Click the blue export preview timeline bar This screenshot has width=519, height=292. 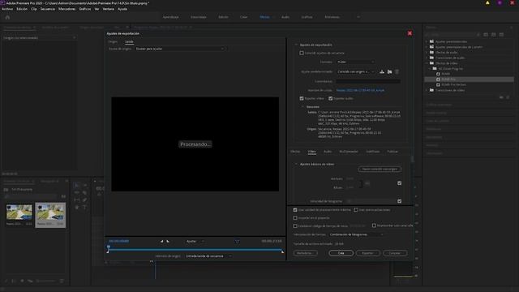(x=195, y=250)
